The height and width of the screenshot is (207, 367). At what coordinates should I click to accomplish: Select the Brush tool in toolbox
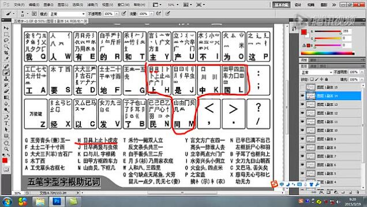click(x=6, y=72)
